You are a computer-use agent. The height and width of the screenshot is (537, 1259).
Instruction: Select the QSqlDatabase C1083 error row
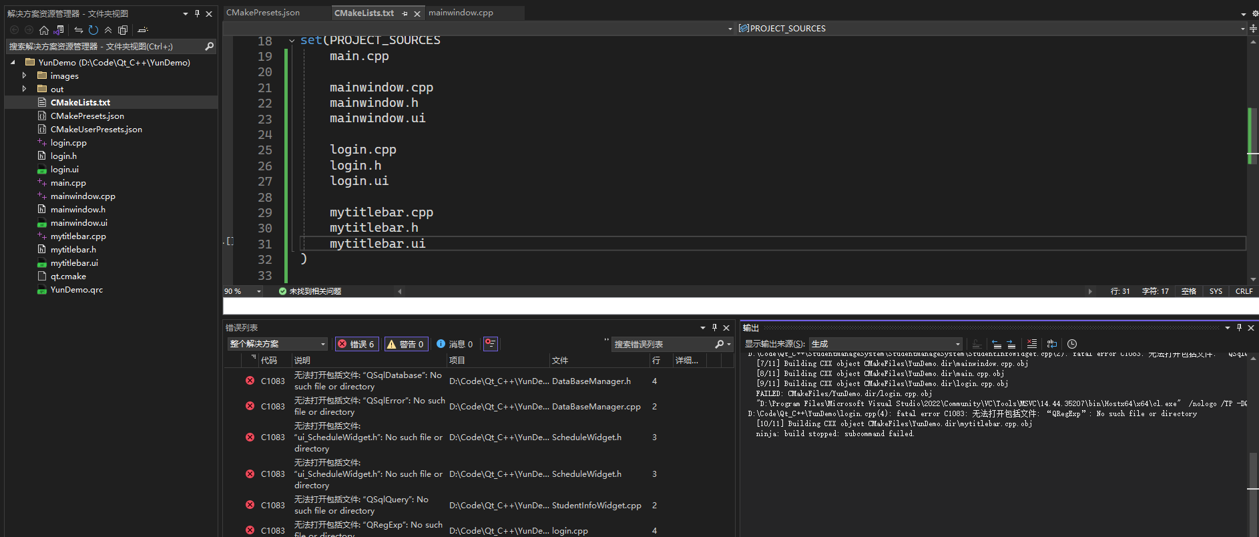pos(479,381)
